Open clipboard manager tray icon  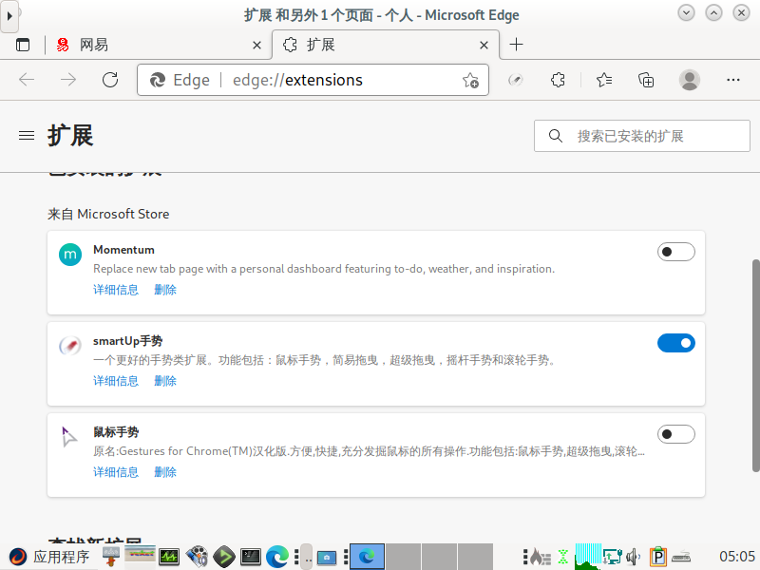pyautogui.click(x=658, y=557)
